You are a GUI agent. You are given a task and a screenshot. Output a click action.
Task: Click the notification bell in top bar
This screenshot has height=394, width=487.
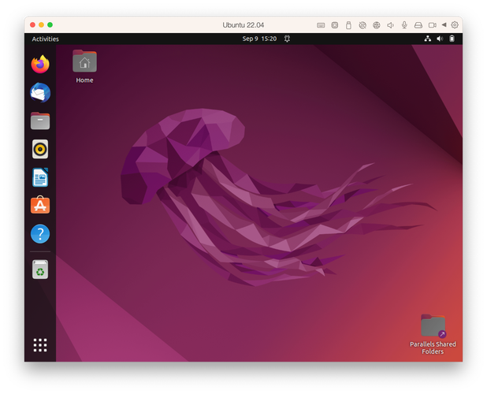[x=287, y=39]
